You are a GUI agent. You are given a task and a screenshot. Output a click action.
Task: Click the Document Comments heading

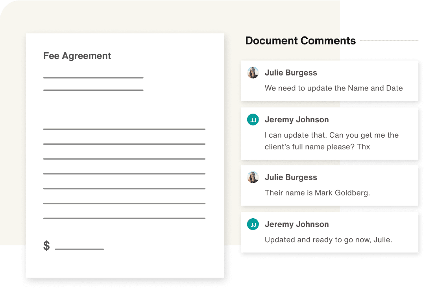click(x=300, y=40)
